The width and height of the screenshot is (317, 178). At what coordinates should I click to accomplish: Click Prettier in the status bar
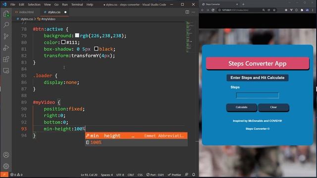[x=174, y=175]
